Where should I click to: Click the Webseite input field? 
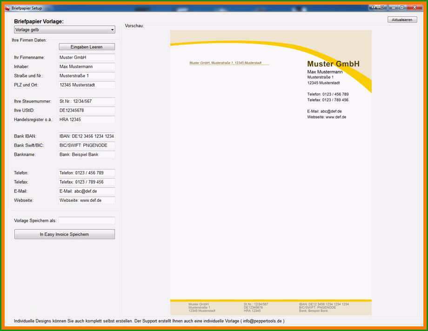[87, 200]
